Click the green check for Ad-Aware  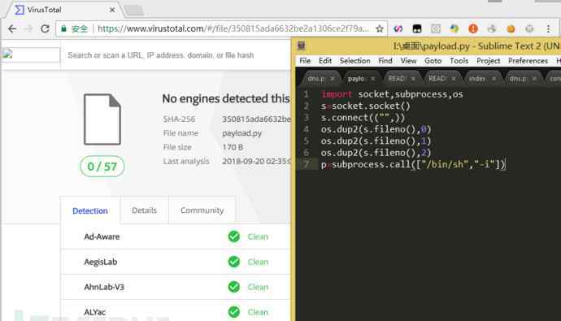click(x=234, y=236)
